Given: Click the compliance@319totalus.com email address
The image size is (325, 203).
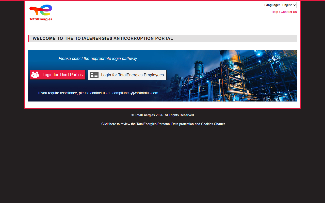Looking at the screenshot, I should coord(135,93).
